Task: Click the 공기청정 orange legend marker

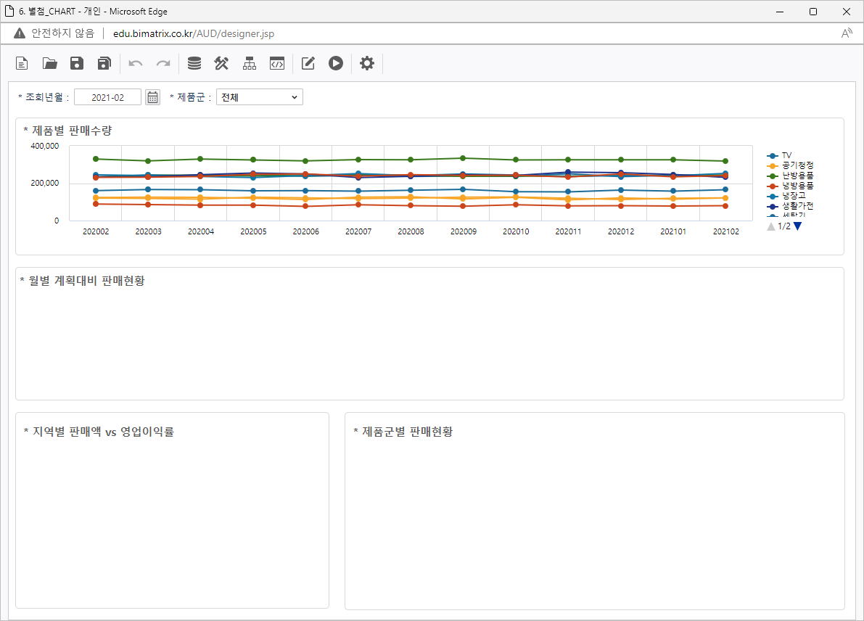Action: [773, 165]
